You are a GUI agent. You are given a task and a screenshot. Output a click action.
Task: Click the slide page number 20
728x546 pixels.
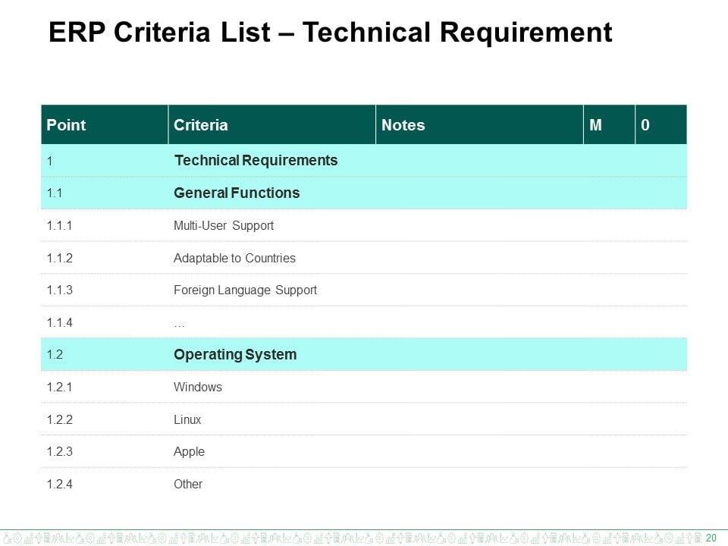pyautogui.click(x=711, y=538)
